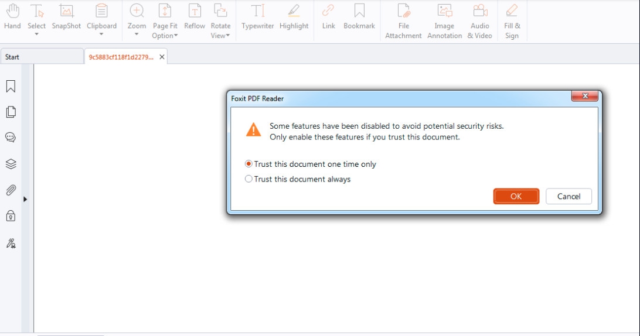Add a Bookmark from the toolbar
Screen dimensions: 640x336
(359, 16)
